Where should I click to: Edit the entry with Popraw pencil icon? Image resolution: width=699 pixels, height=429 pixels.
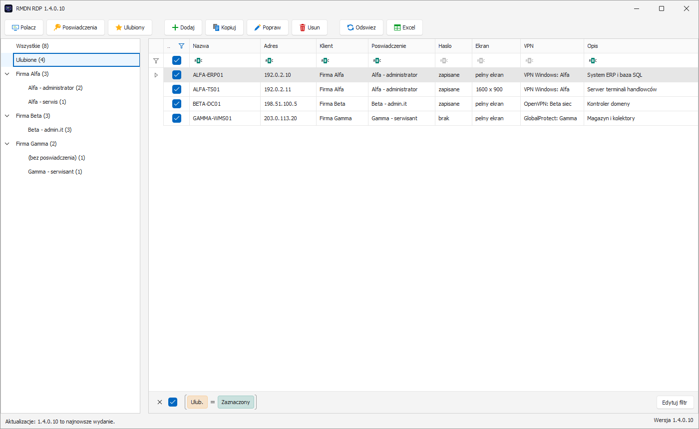pyautogui.click(x=268, y=27)
